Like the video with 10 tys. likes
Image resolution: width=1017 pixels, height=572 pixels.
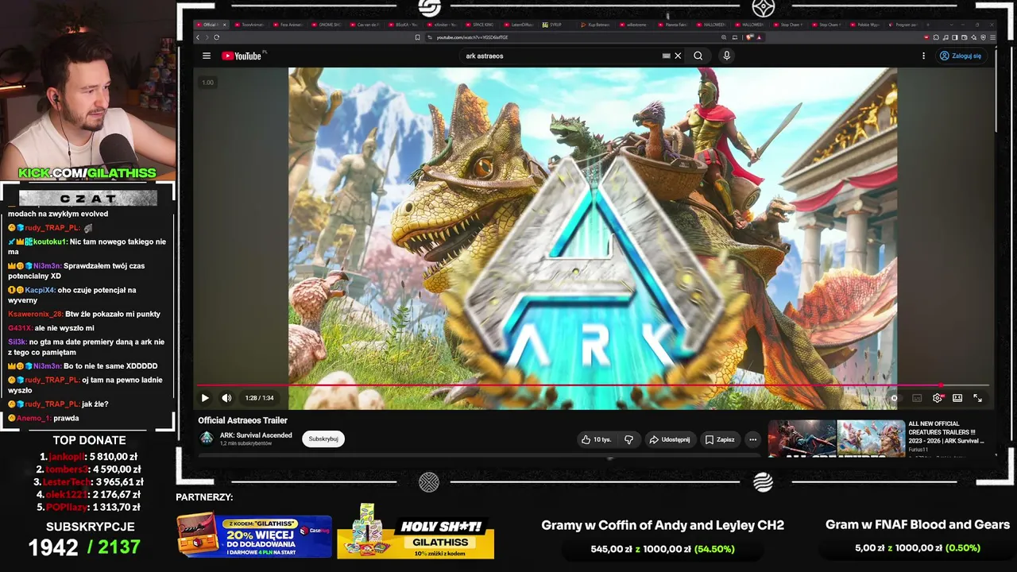tap(596, 439)
